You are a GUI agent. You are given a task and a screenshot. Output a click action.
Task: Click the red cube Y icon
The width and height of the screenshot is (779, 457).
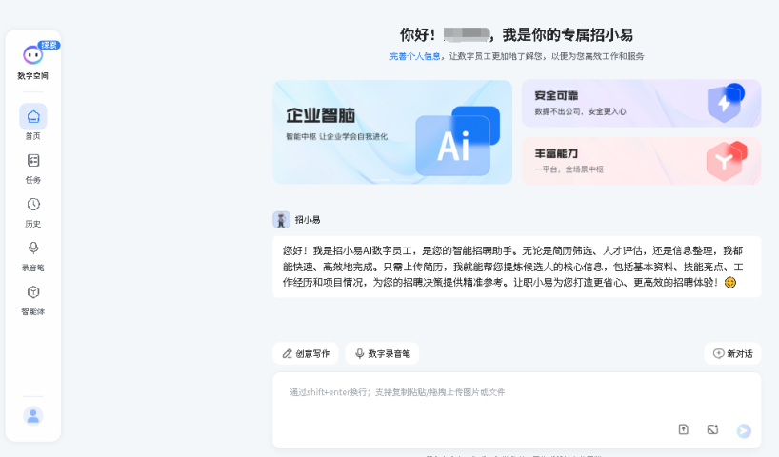click(x=727, y=161)
